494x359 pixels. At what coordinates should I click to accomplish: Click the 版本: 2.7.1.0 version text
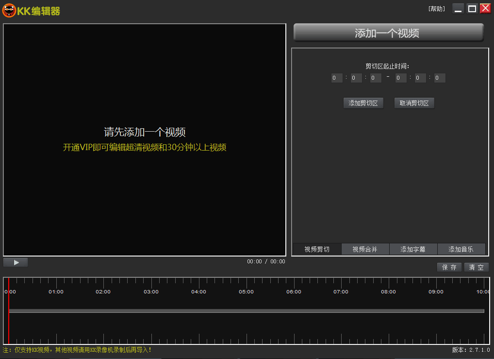[471, 350]
